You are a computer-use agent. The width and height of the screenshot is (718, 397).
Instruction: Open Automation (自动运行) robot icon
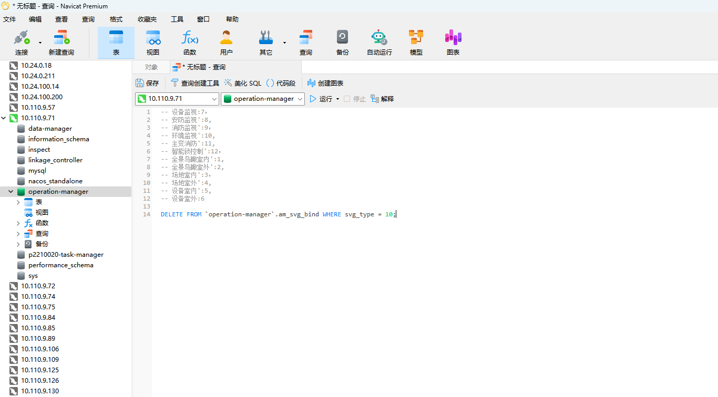379,42
